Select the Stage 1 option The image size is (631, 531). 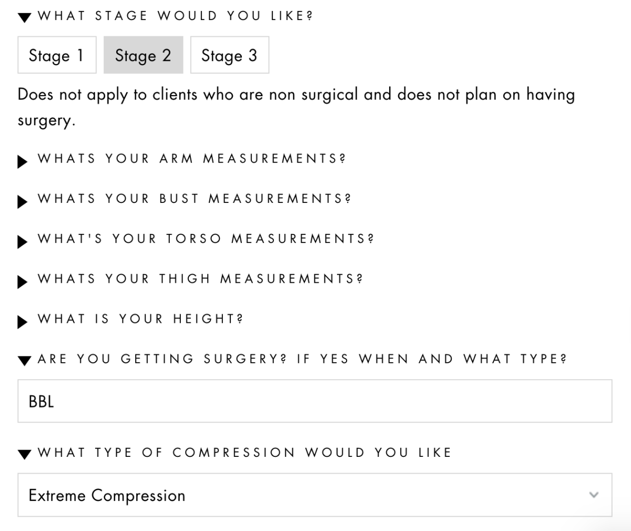pos(57,55)
